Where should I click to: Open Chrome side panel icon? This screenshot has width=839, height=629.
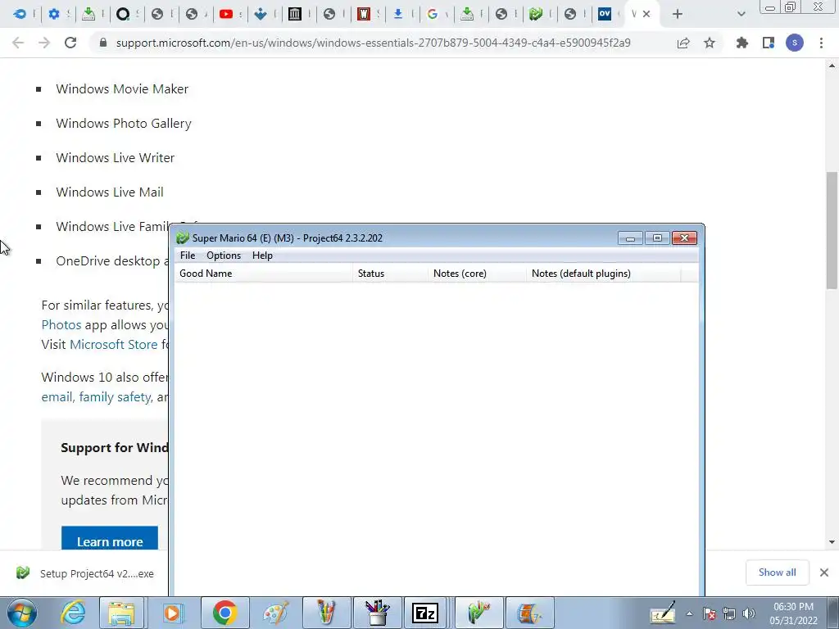769,43
